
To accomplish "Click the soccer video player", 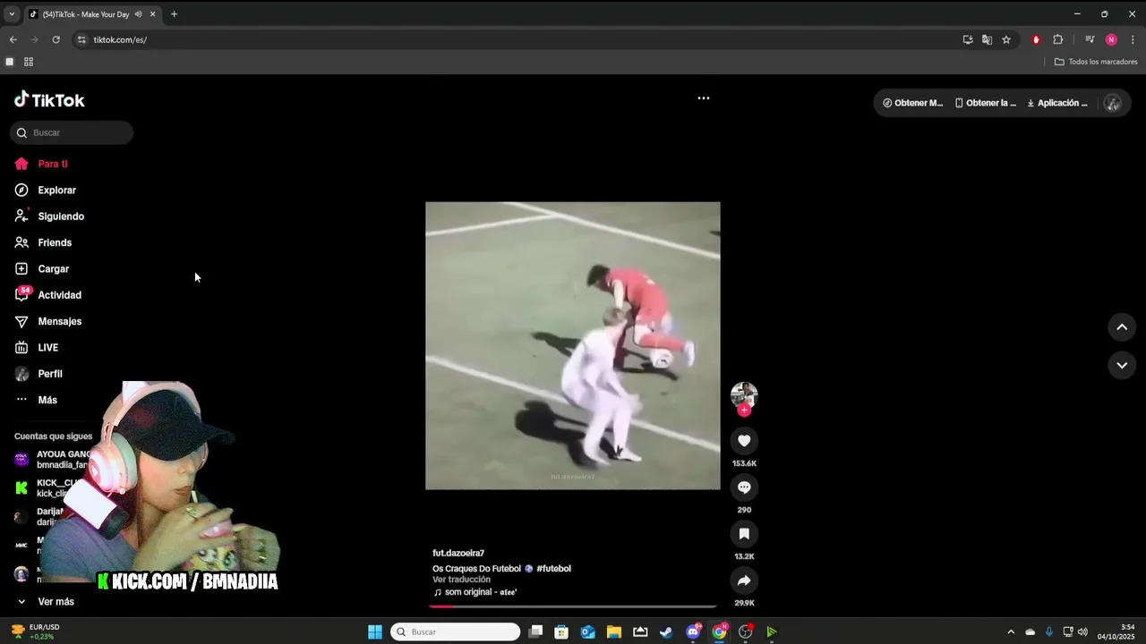I will [x=573, y=345].
